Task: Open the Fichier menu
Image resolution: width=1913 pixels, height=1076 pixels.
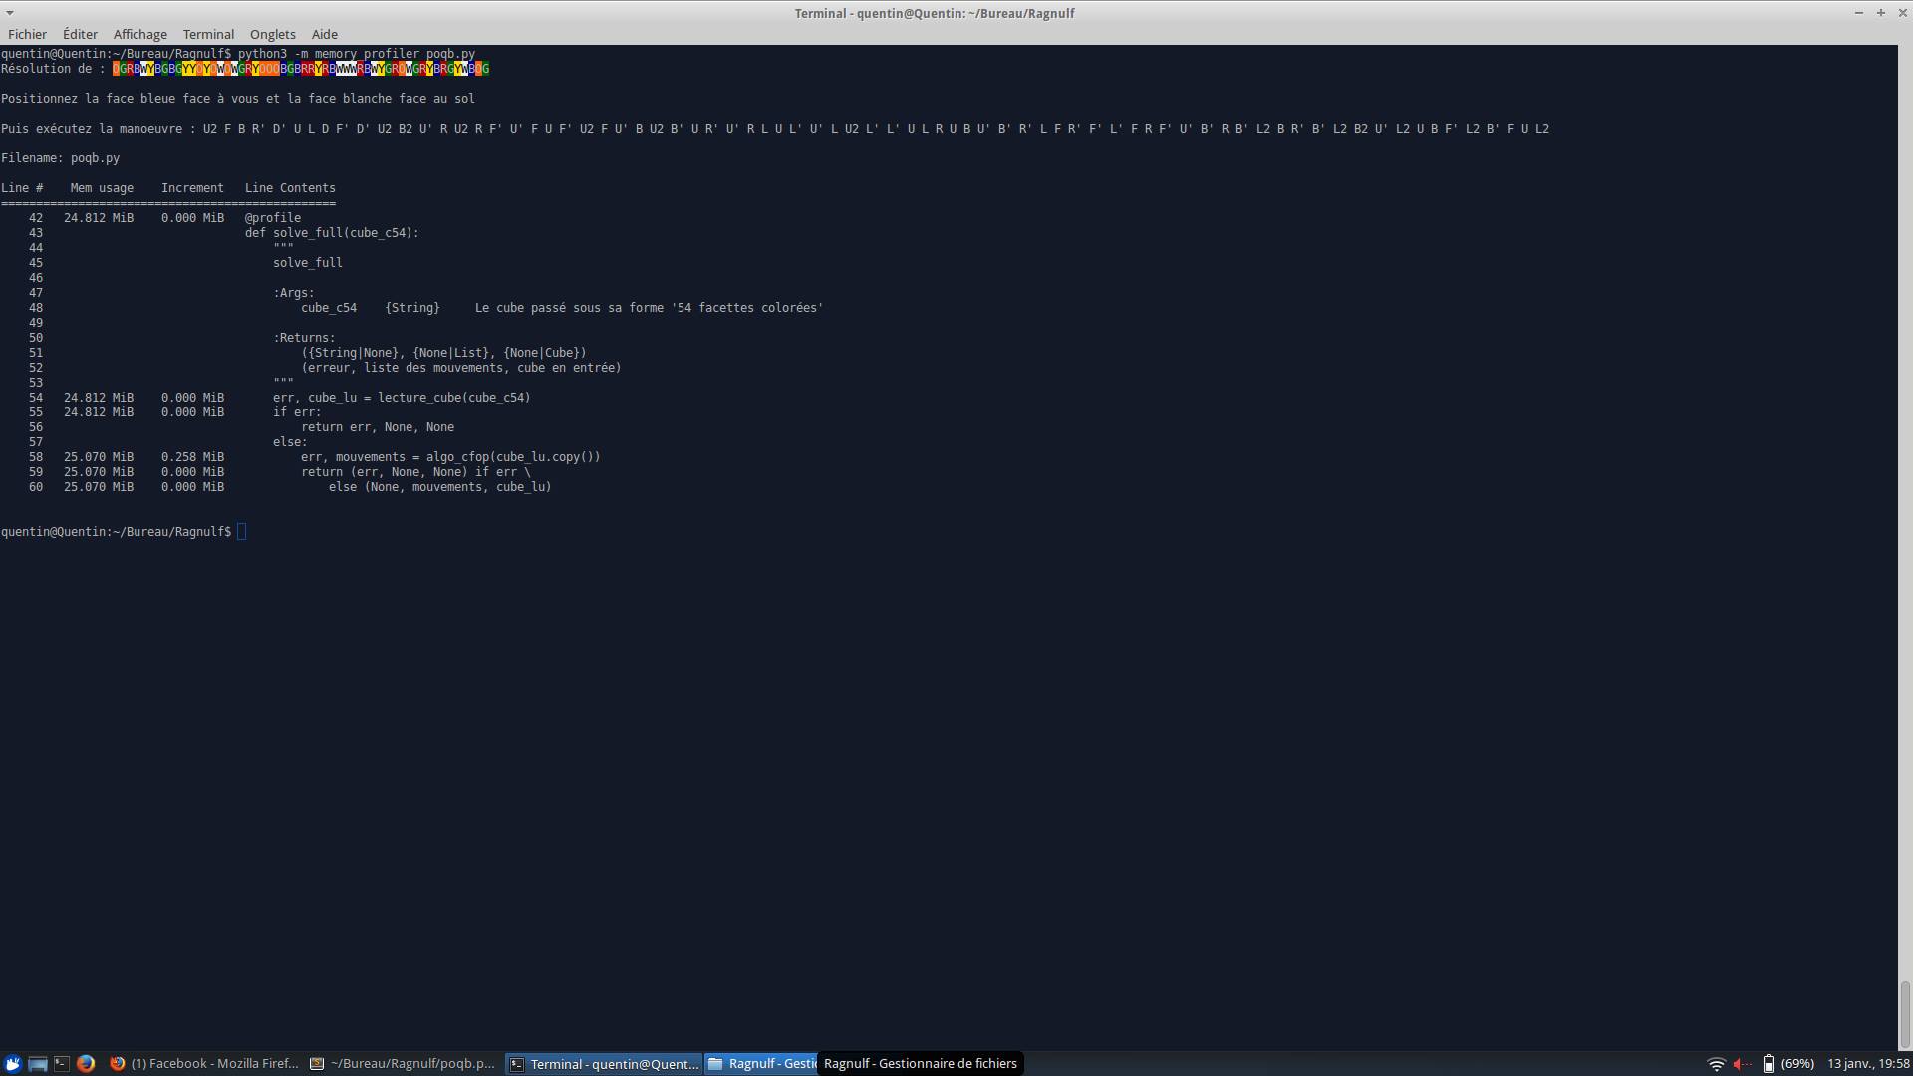Action: 27,34
